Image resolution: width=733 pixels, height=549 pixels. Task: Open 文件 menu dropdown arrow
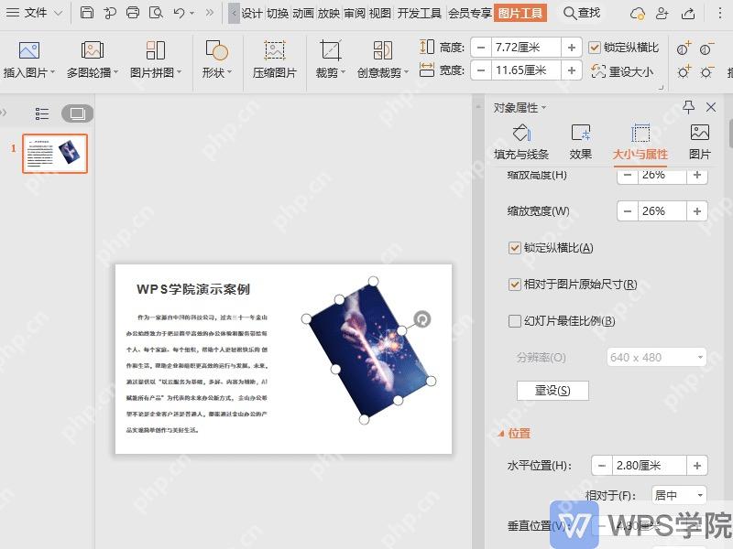pyautogui.click(x=58, y=13)
